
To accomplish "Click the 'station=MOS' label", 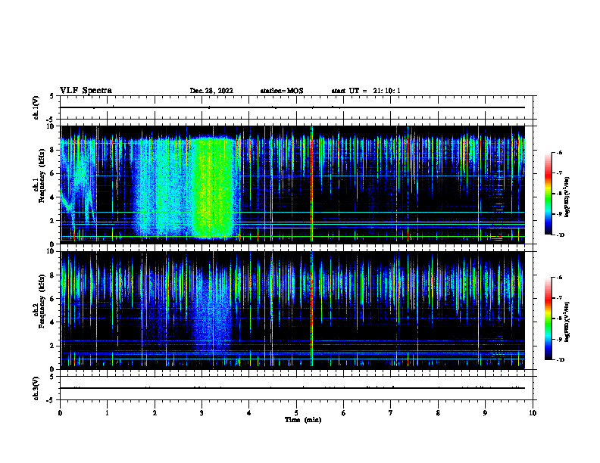I will point(282,91).
